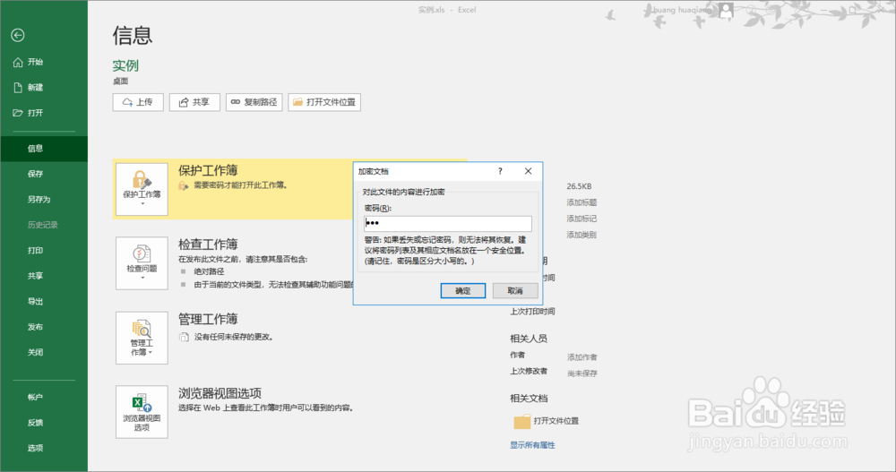Click the user account avatar icon
Screen dimensions: 896x472
click(726, 10)
